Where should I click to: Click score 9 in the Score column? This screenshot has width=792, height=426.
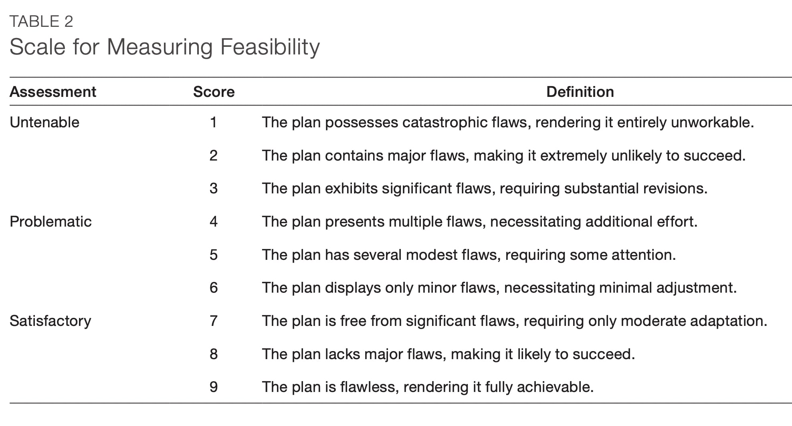coord(213,387)
